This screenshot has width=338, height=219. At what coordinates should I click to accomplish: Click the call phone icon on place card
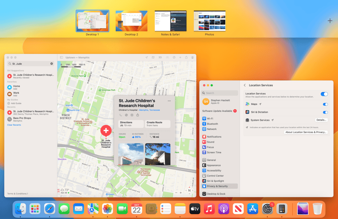120,115
